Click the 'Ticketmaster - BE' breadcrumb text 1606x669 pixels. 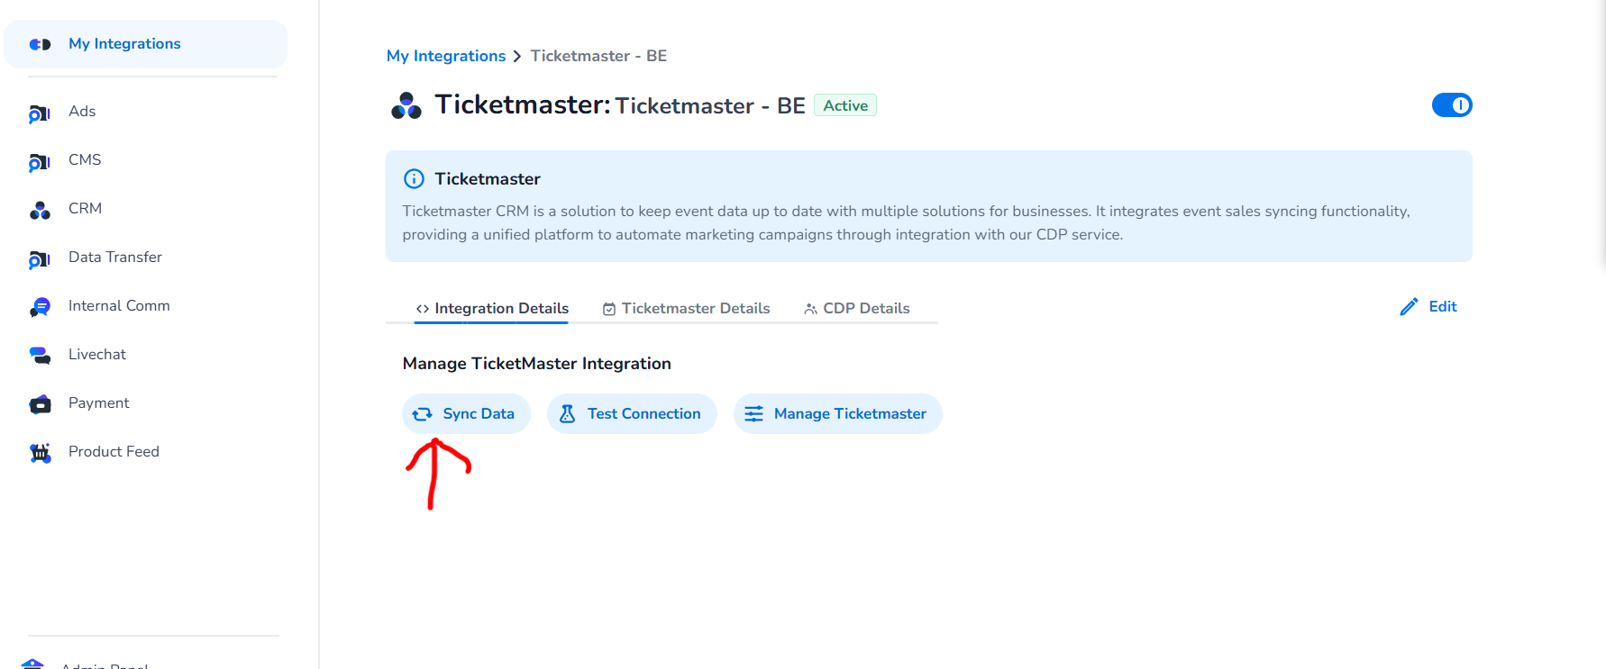[x=598, y=56]
